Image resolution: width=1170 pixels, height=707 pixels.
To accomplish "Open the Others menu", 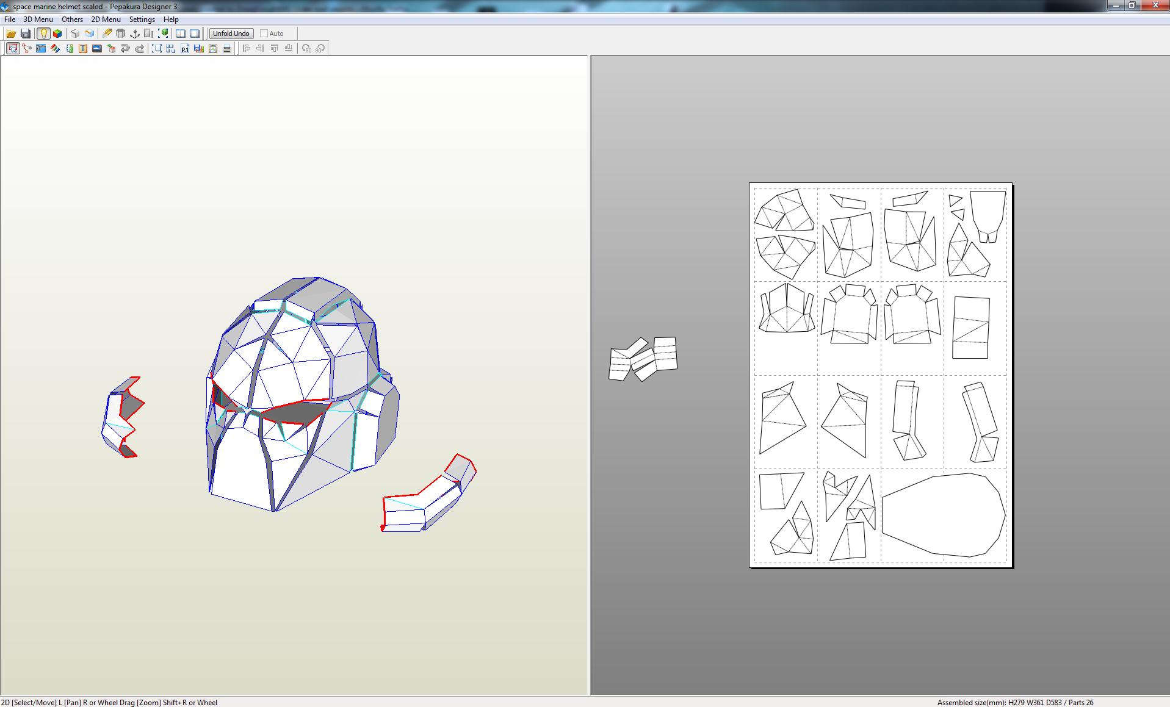I will (72, 20).
